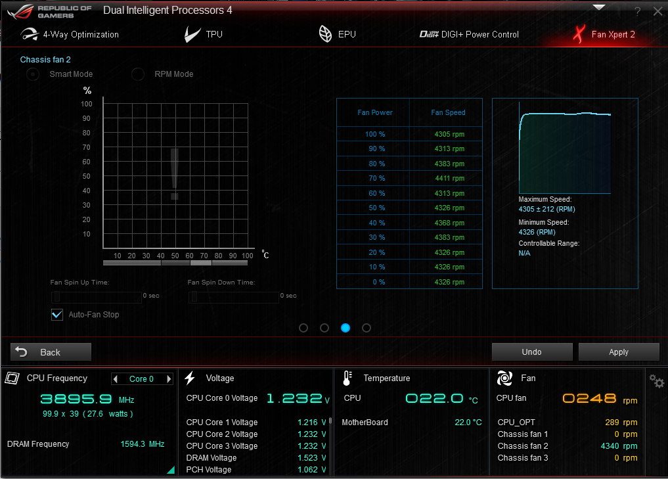Switch to the TPU tab
The width and height of the screenshot is (668, 479).
click(204, 34)
